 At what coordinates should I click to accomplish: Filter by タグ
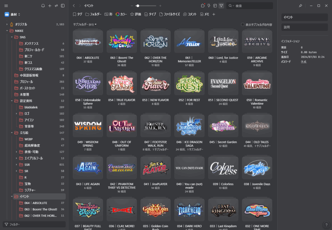[x=77, y=14]
